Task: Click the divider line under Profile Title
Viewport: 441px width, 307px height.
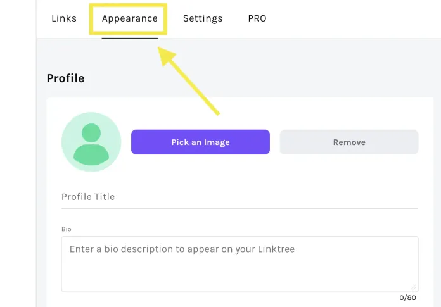Action: [x=240, y=208]
